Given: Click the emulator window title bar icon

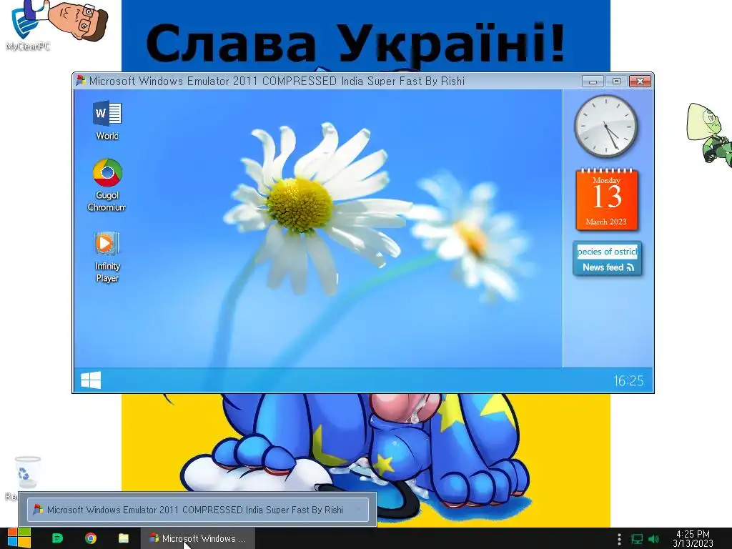Looking at the screenshot, I should [81, 81].
